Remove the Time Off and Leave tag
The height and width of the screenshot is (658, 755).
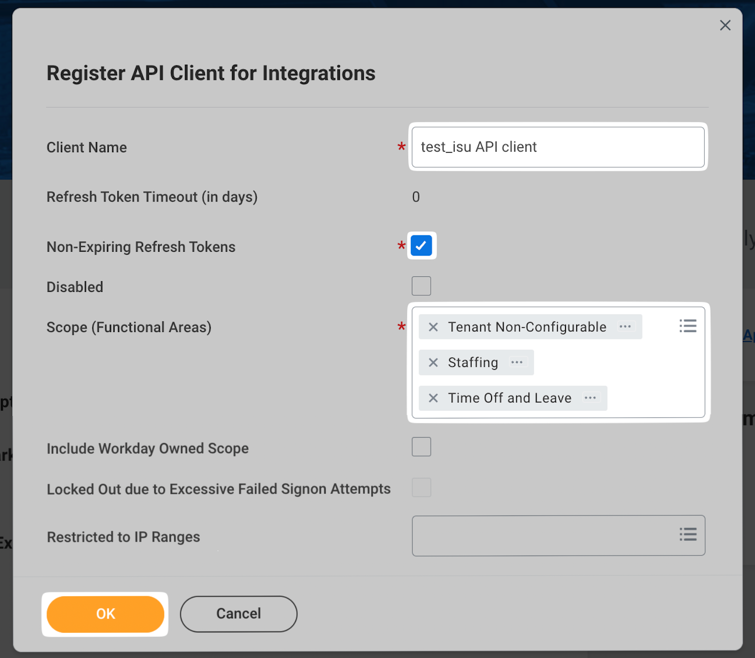click(x=433, y=398)
